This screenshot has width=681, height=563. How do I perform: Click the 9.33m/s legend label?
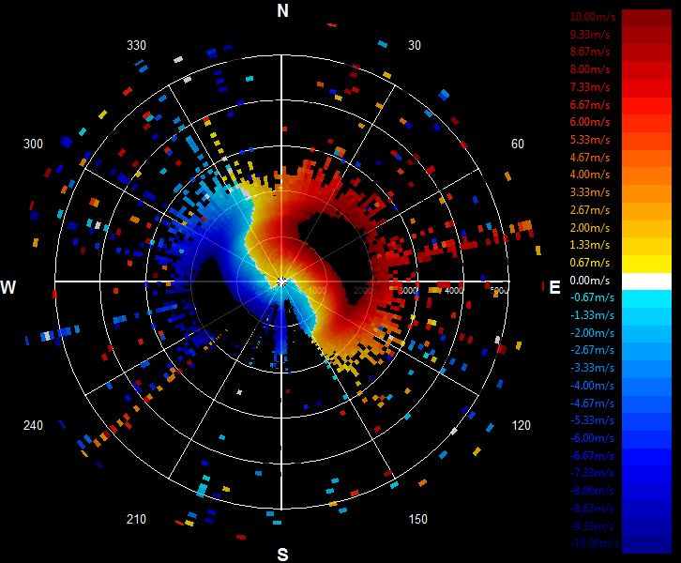point(590,35)
